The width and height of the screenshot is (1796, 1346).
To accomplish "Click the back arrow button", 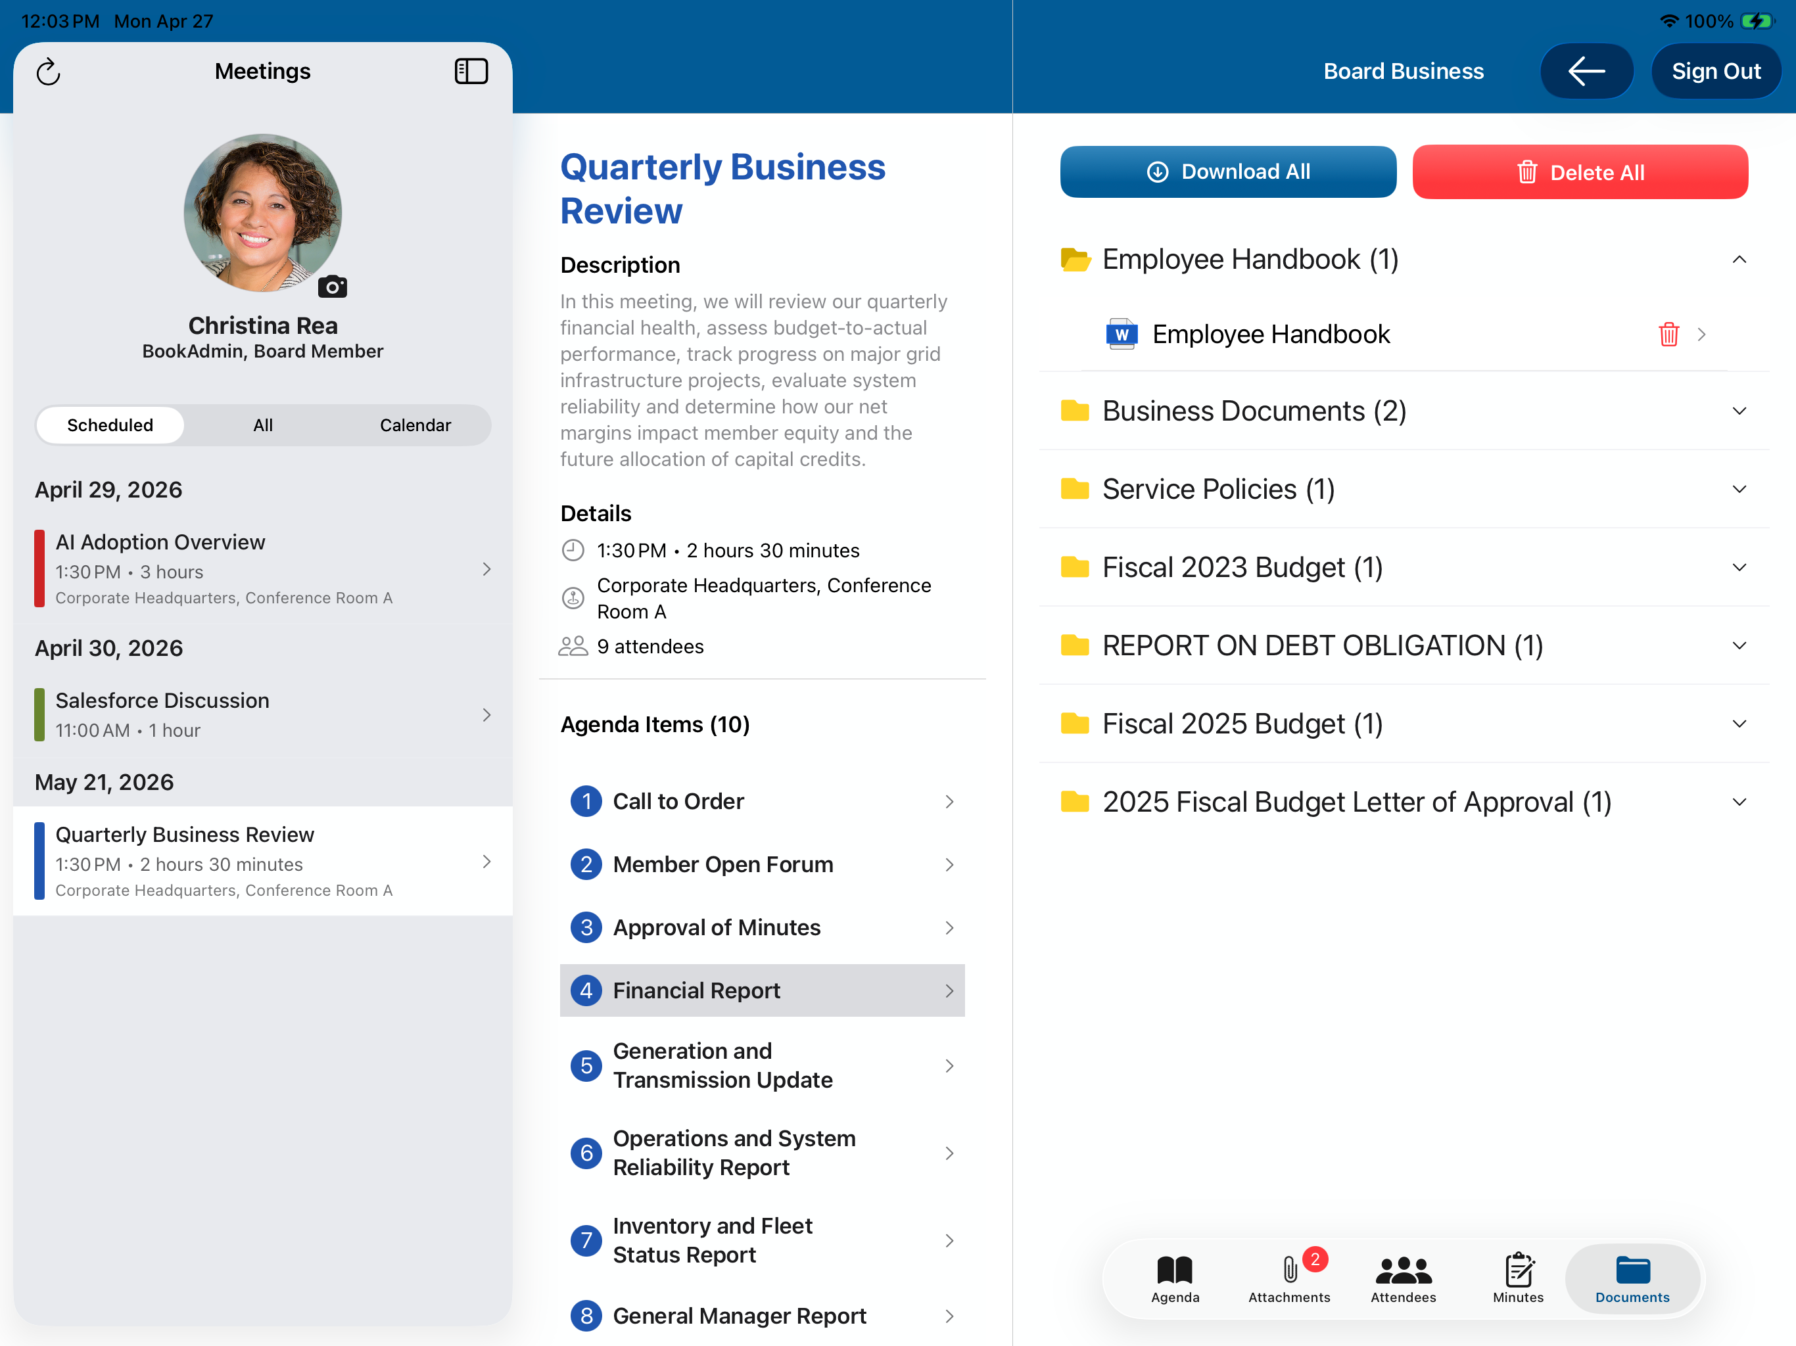I will tap(1586, 72).
